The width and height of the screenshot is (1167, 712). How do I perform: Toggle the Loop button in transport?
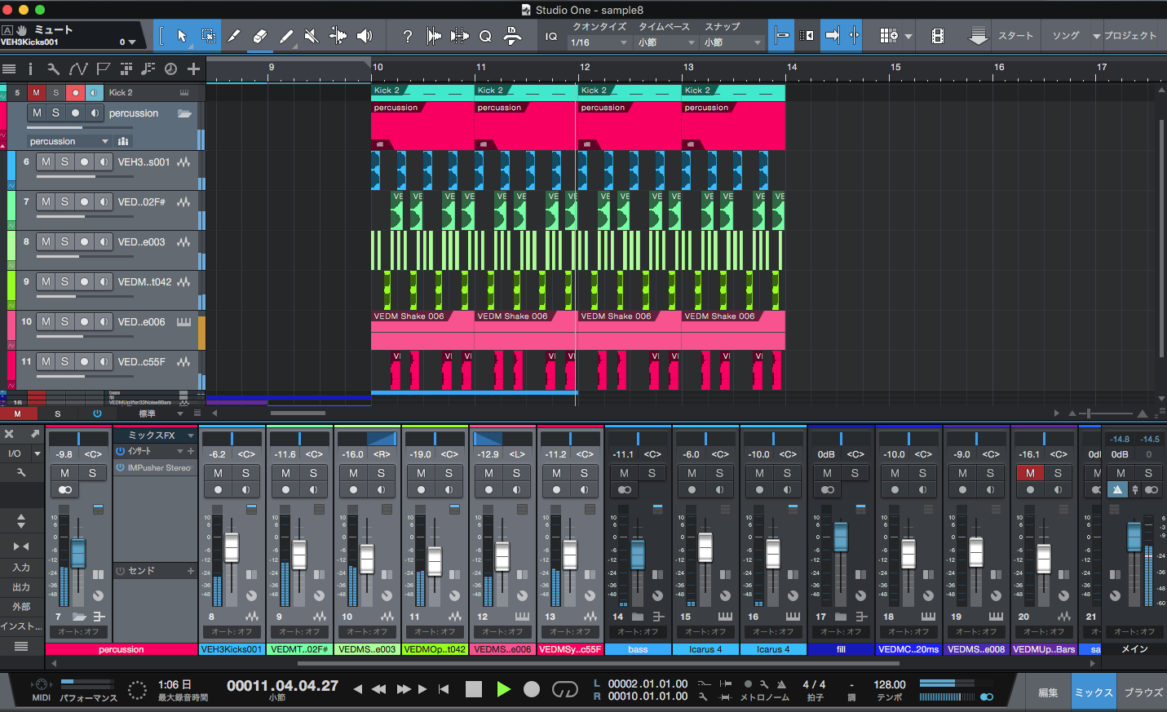(x=564, y=689)
